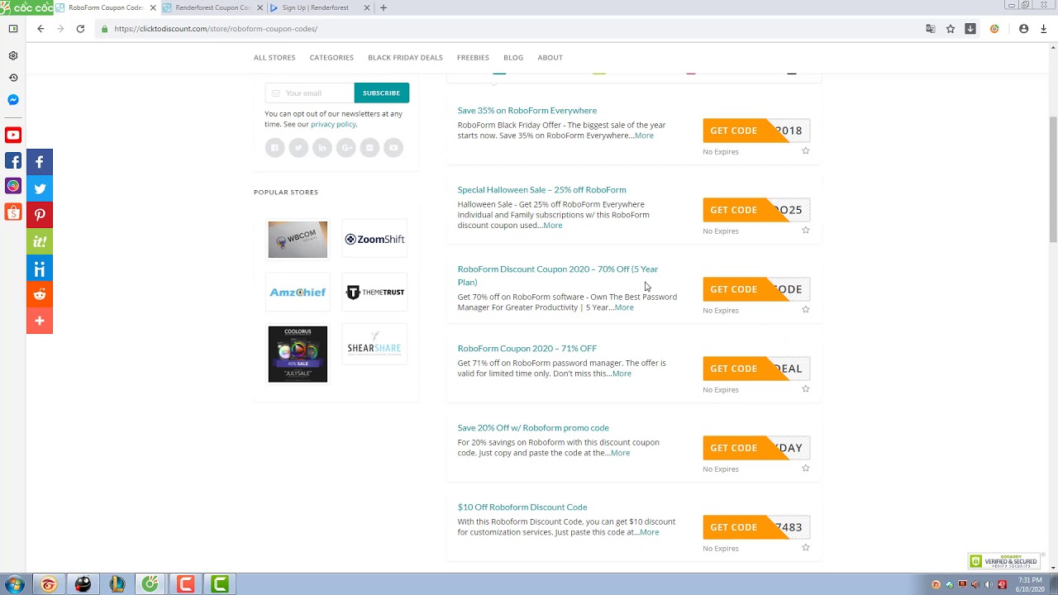
Task: Open more sharing options plus button
Action: [x=40, y=321]
